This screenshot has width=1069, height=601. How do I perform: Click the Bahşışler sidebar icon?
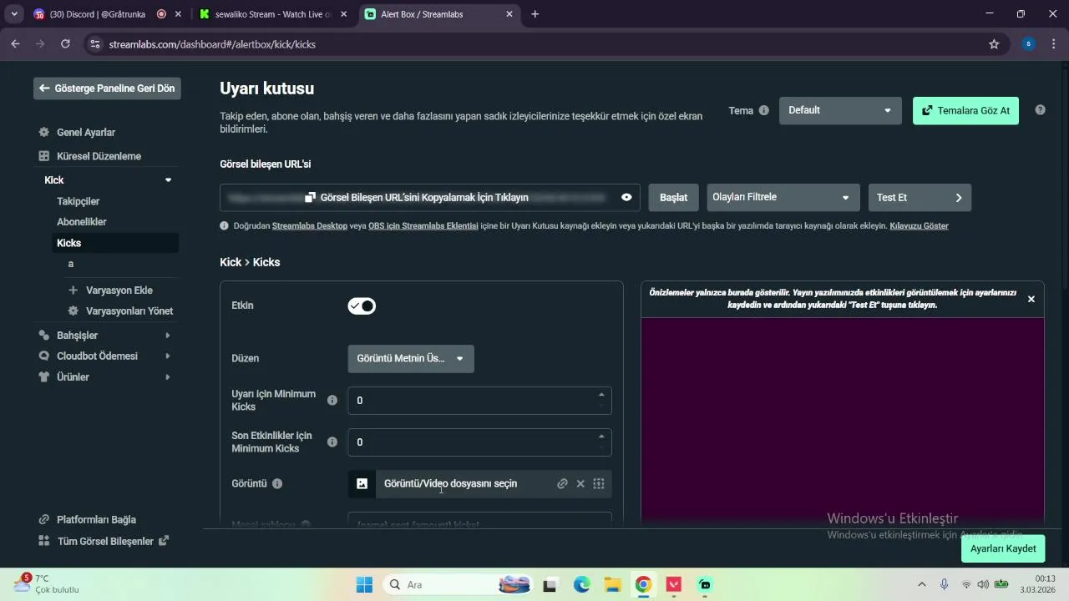(x=44, y=336)
